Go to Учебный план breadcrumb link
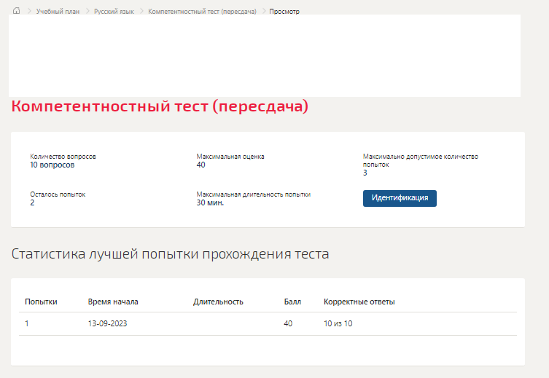 click(58, 12)
